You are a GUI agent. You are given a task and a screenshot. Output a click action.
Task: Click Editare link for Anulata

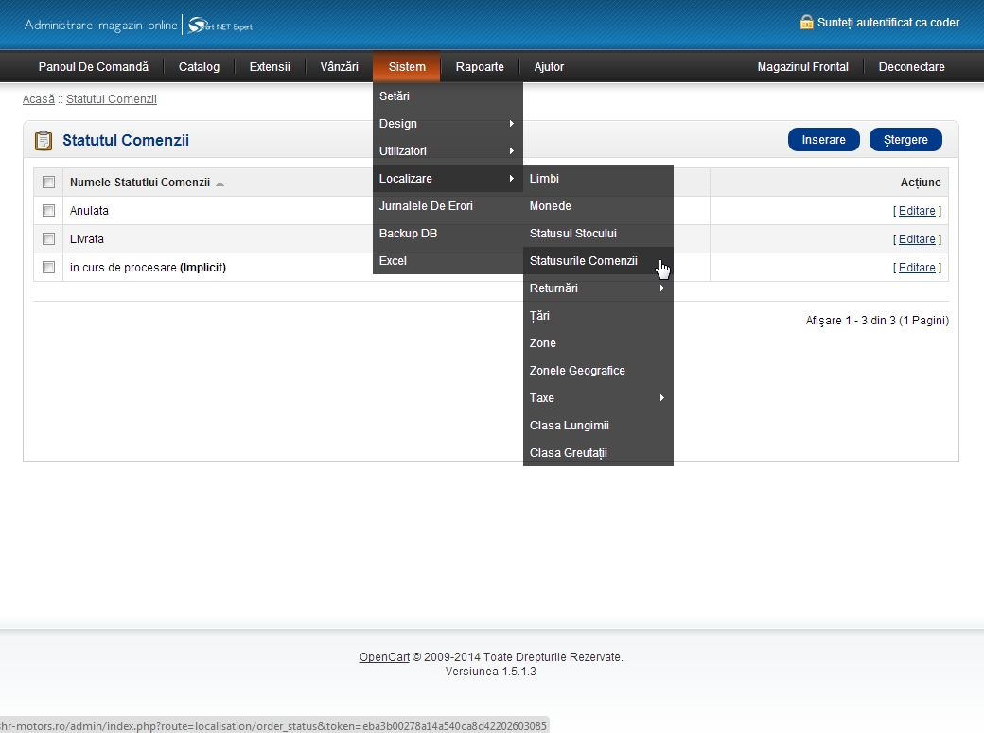pos(917,211)
